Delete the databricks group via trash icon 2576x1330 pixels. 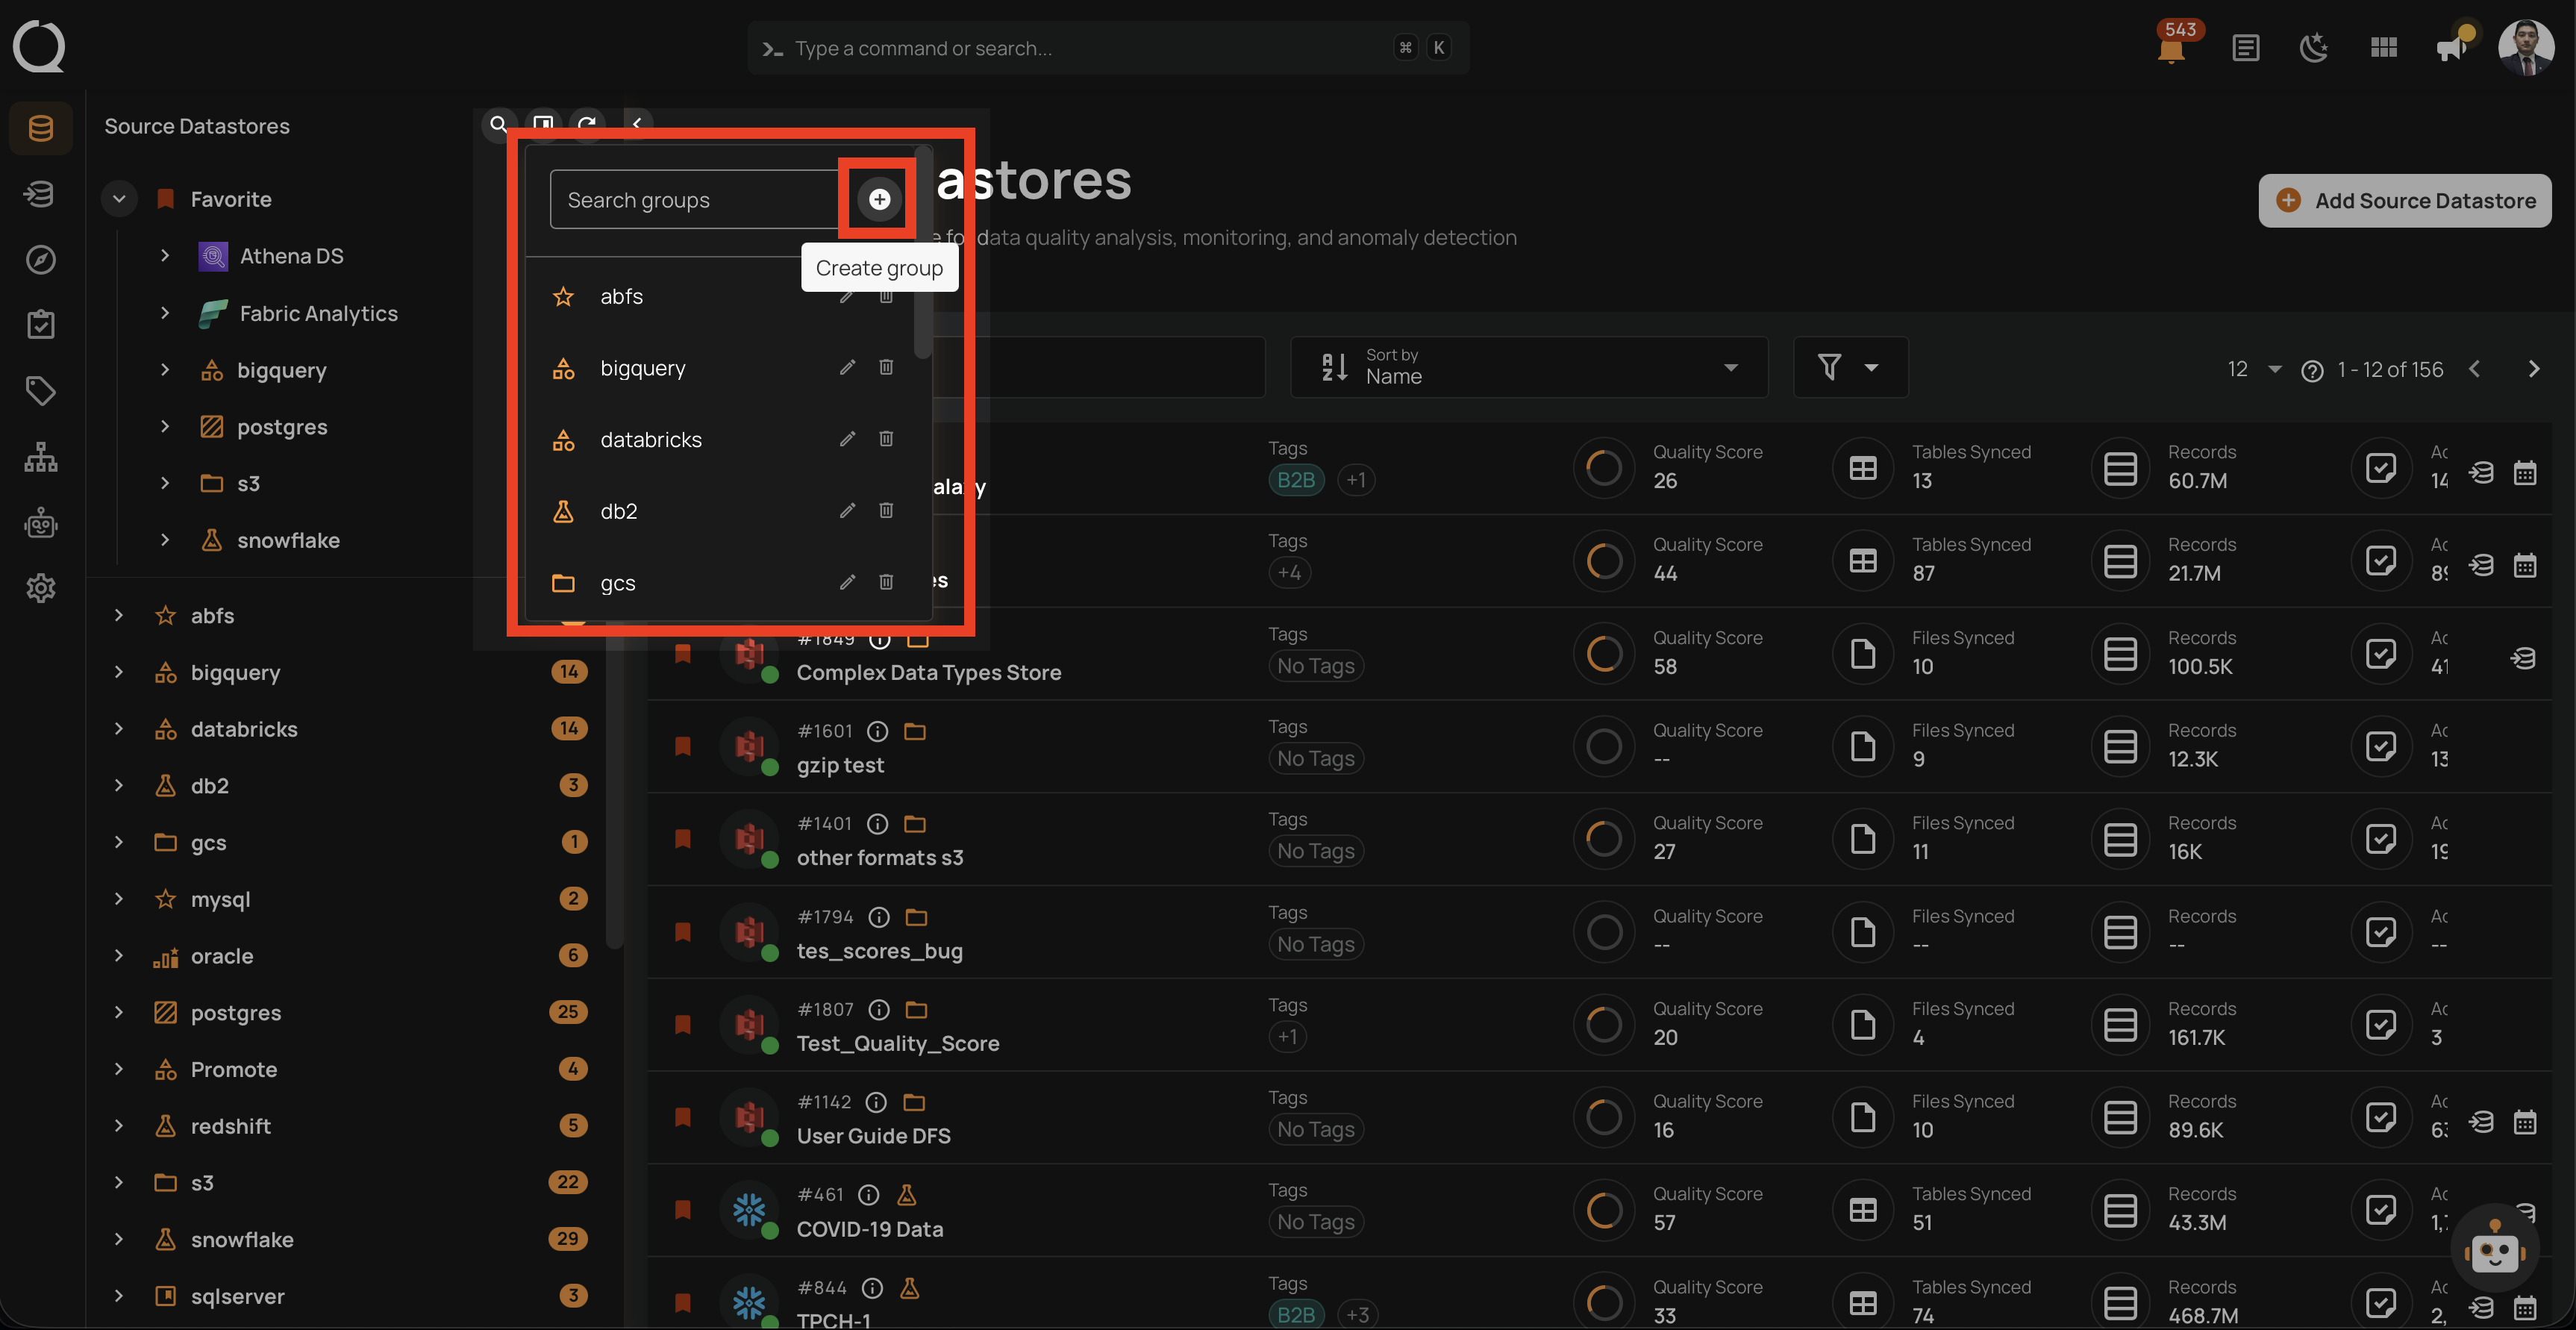885,439
